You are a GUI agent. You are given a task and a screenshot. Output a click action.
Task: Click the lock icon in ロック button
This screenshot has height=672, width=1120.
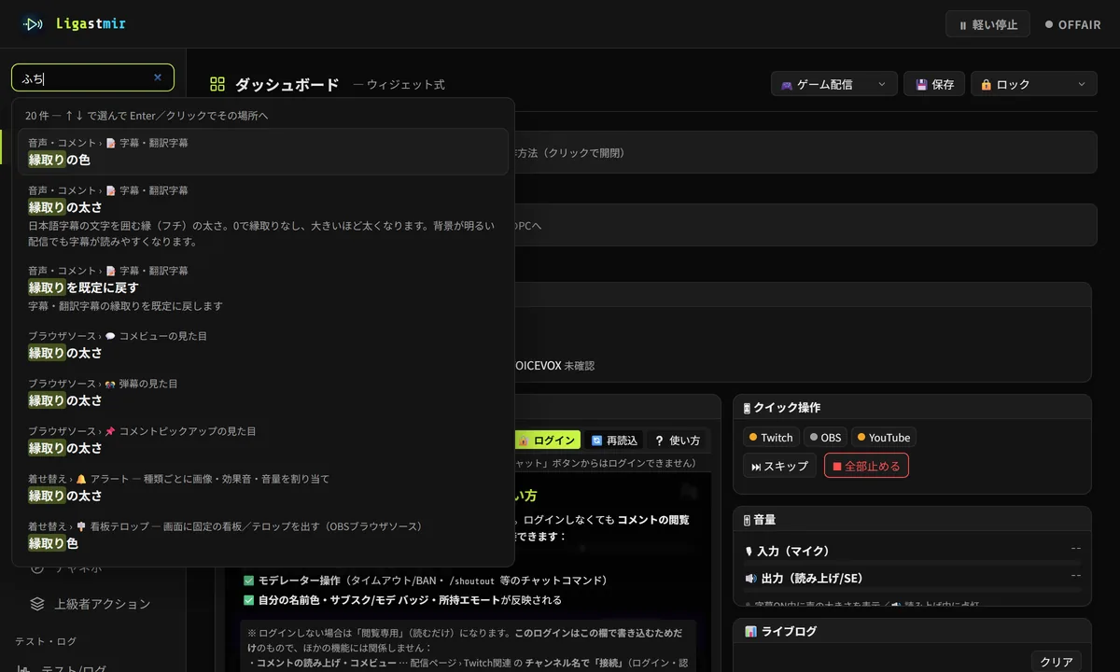click(986, 84)
